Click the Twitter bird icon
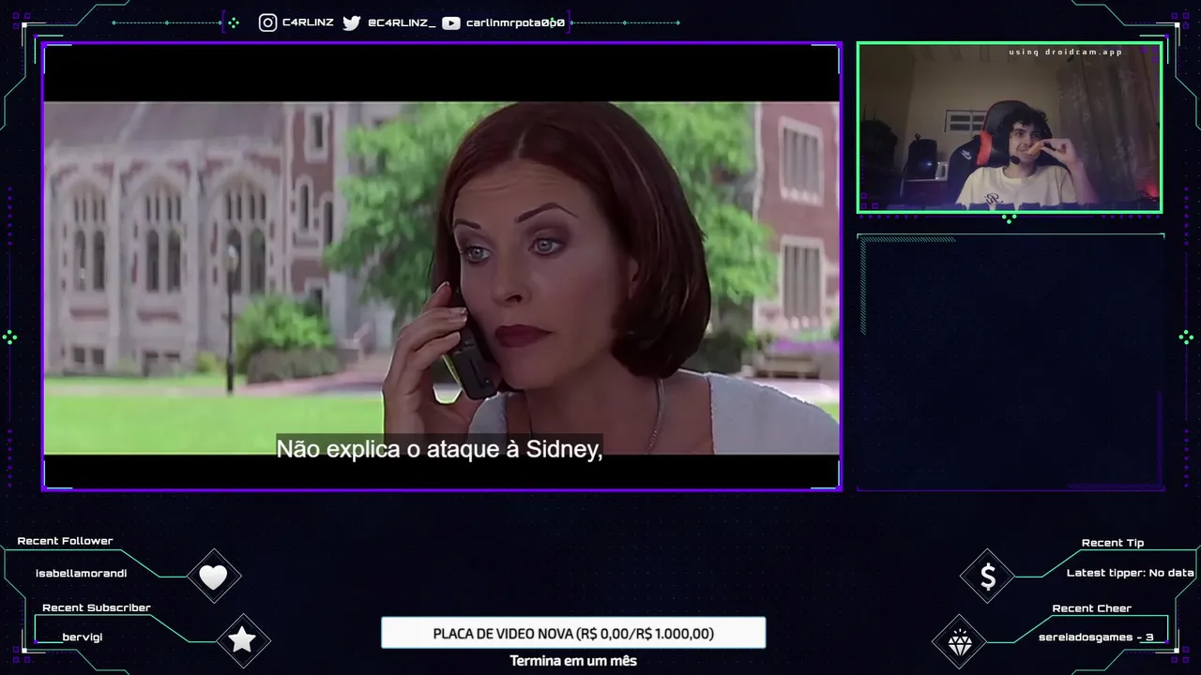 point(351,22)
